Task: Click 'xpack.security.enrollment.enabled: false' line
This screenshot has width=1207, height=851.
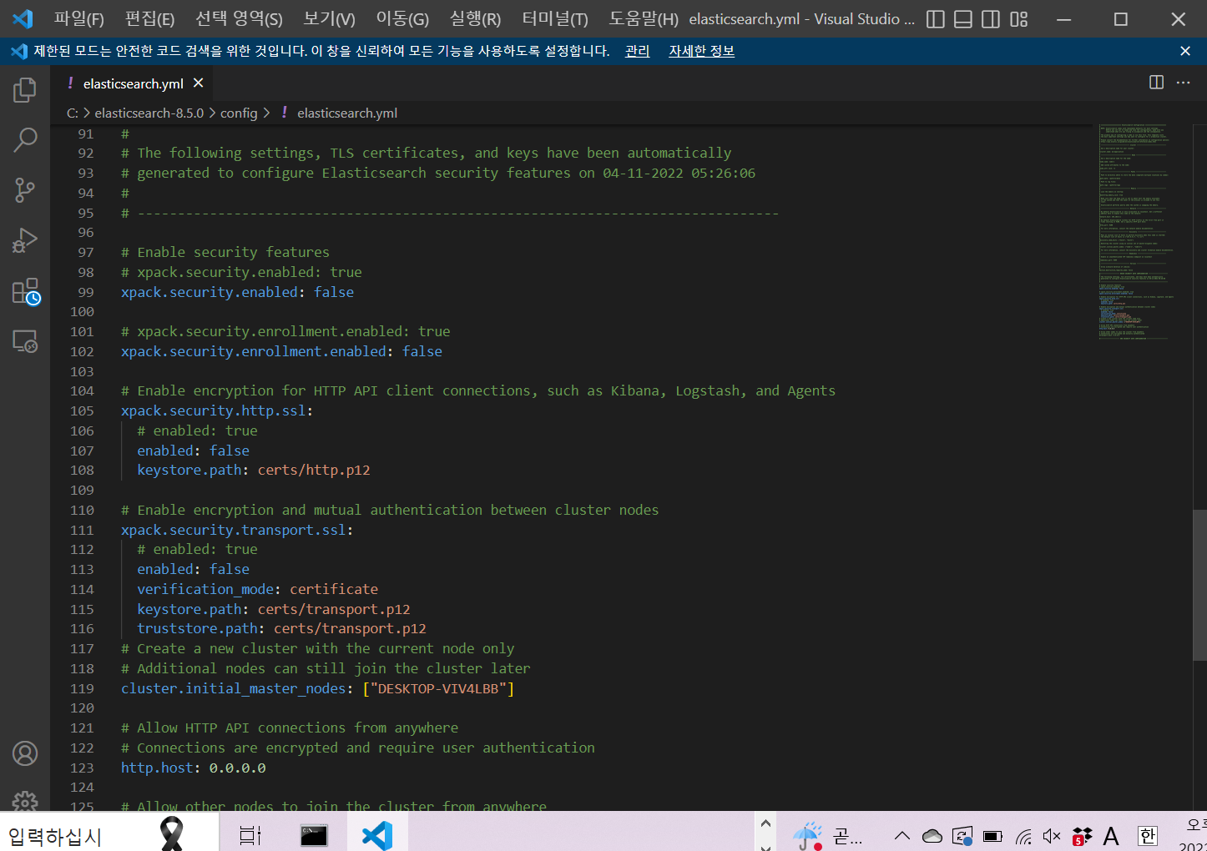Action: pos(281,351)
